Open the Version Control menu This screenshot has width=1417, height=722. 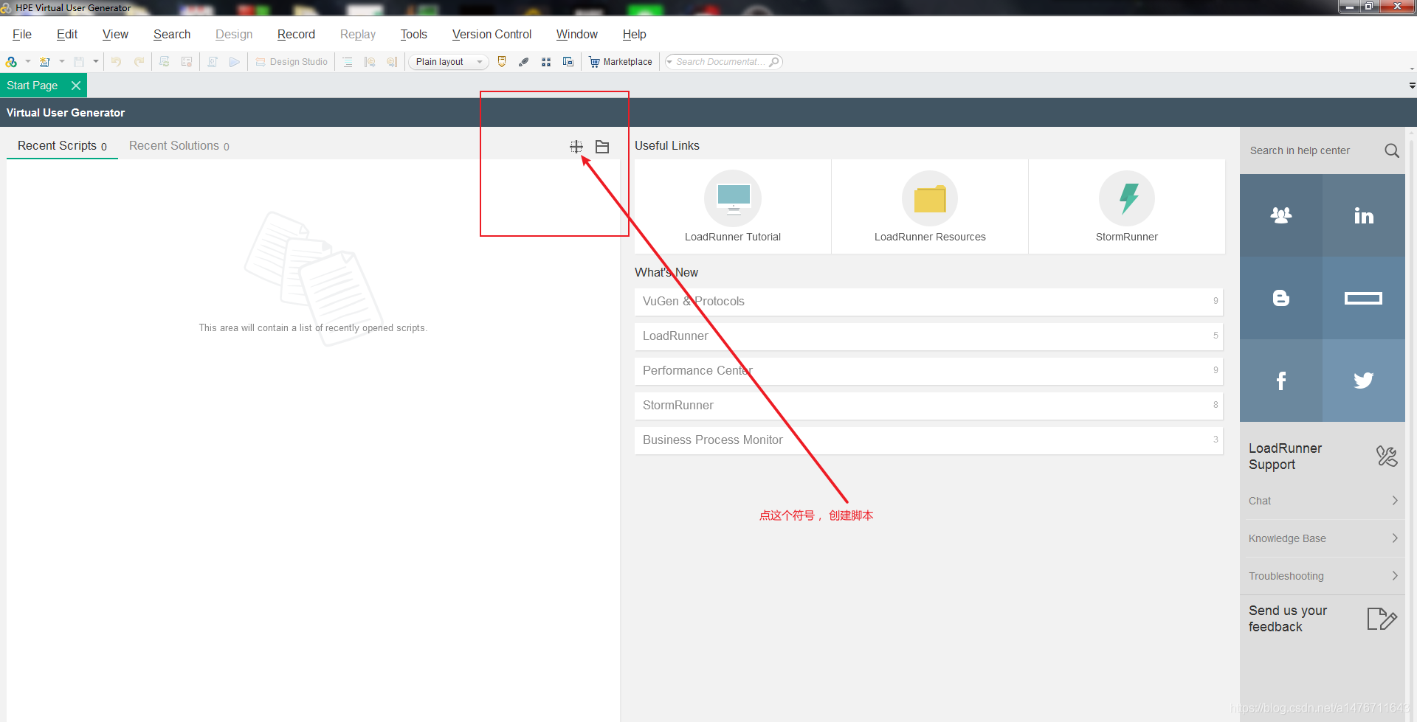click(492, 34)
